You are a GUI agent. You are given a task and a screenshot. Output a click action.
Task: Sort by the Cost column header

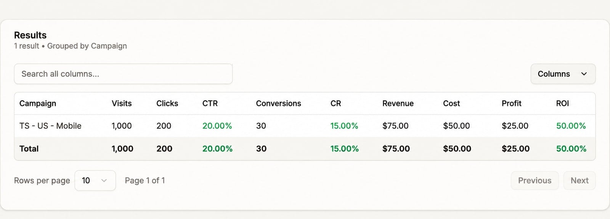click(x=451, y=103)
